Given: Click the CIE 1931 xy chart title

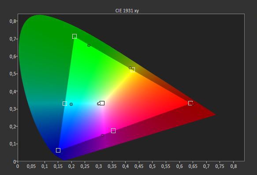Looking at the screenshot, I should tap(127, 11).
